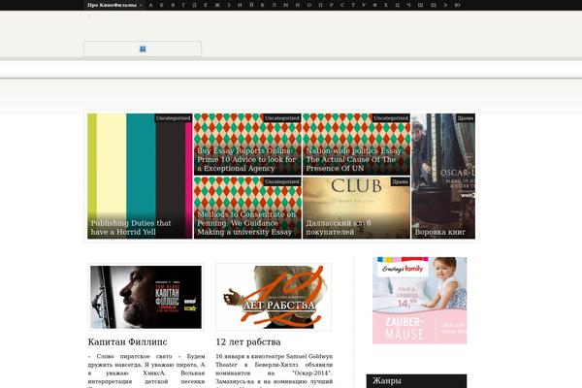This screenshot has width=582, height=388.
Task: Open 'Buy Essay Reports Online' featured tile
Action: (x=247, y=145)
